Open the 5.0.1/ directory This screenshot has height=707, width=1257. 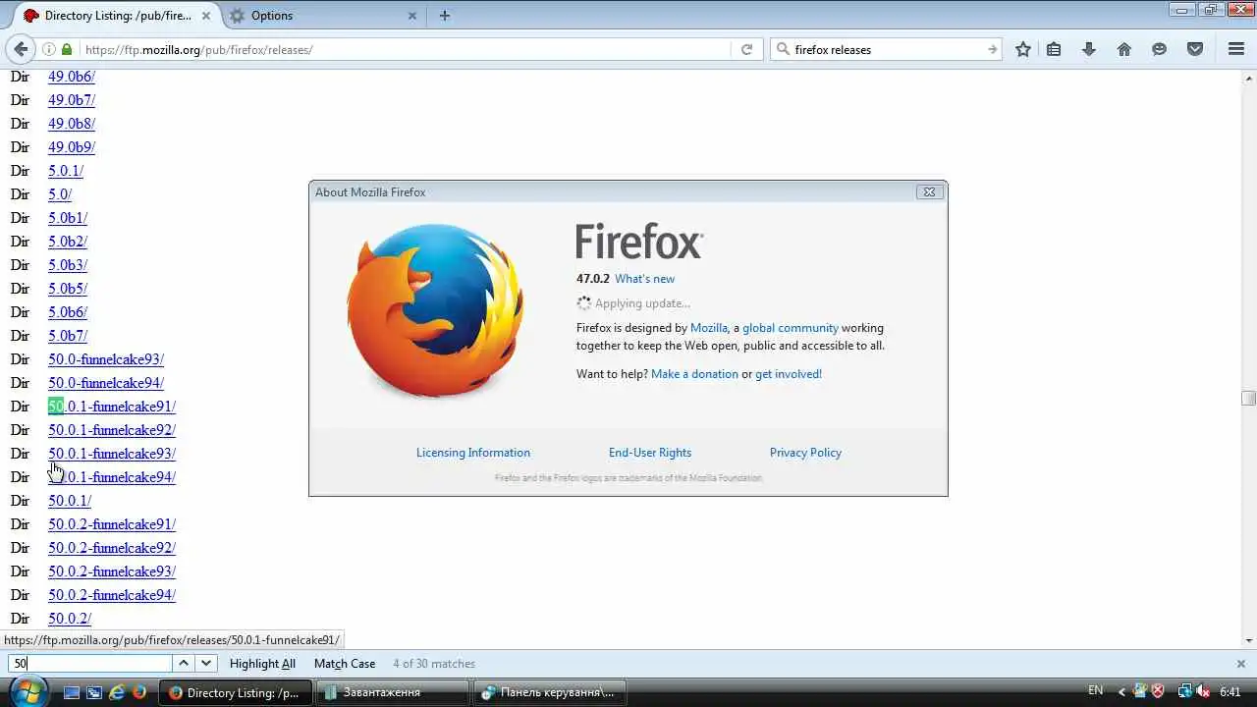66,171
